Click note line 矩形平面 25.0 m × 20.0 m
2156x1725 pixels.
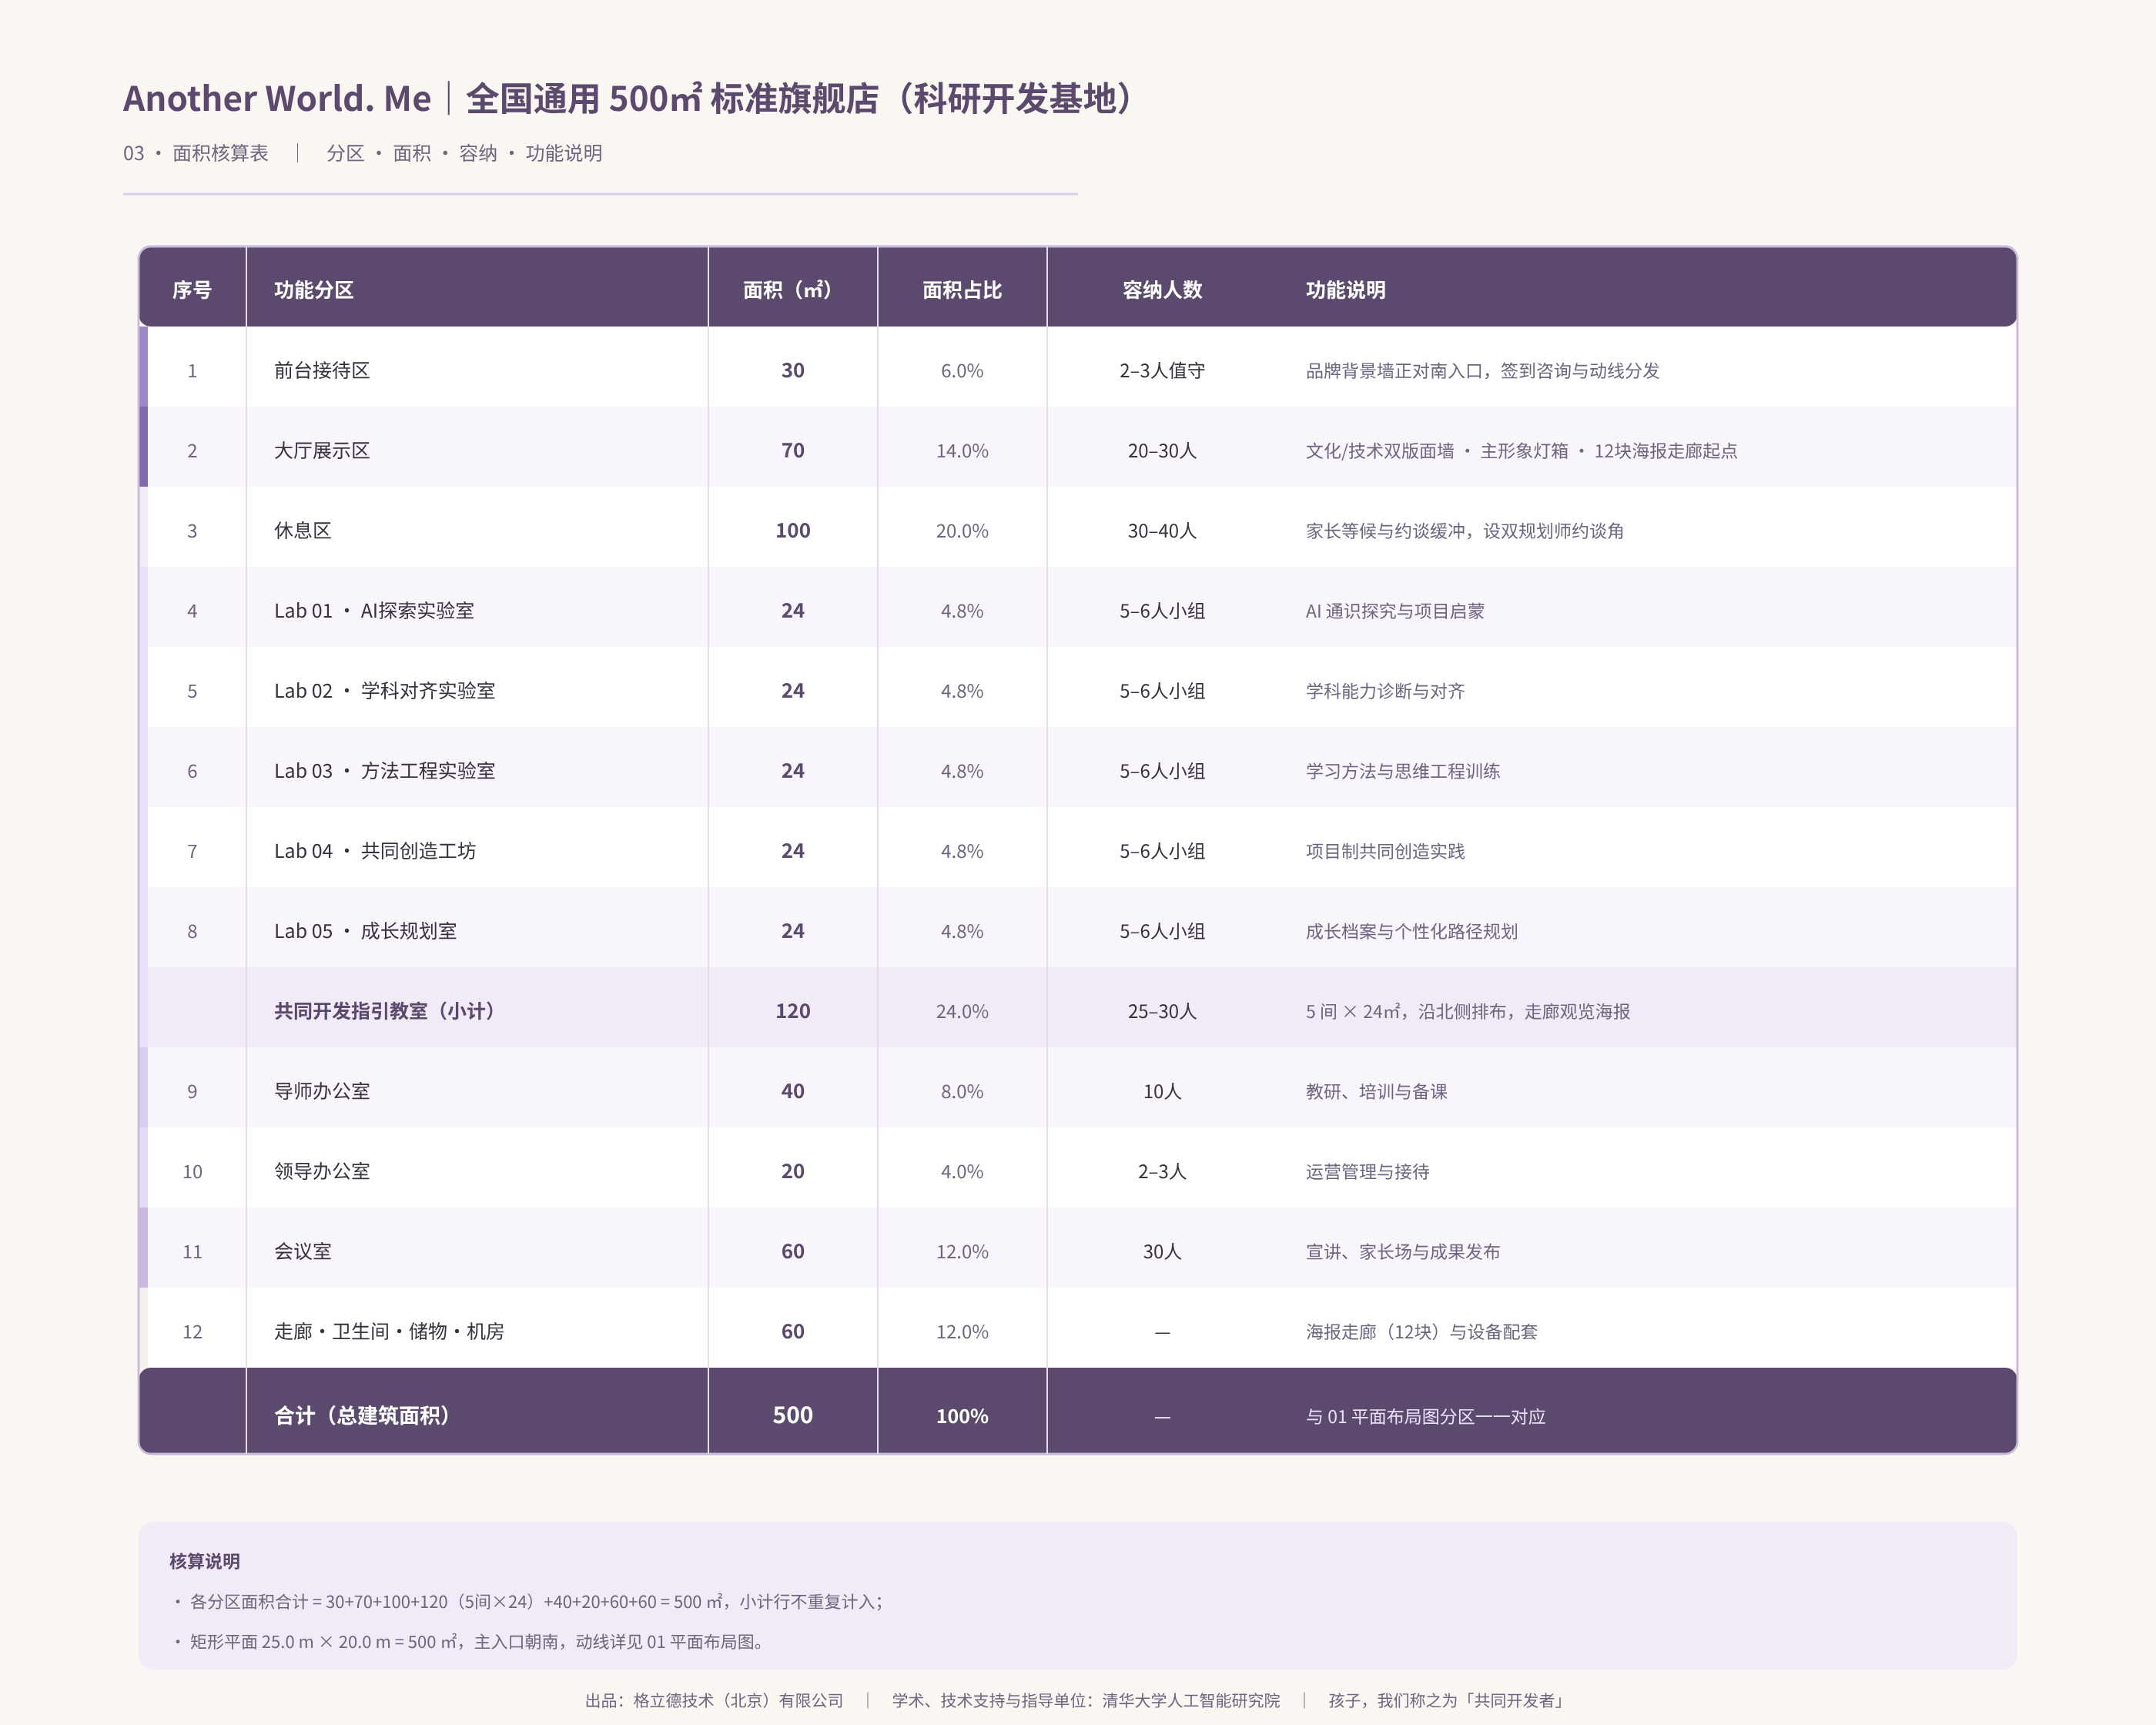470,1641
